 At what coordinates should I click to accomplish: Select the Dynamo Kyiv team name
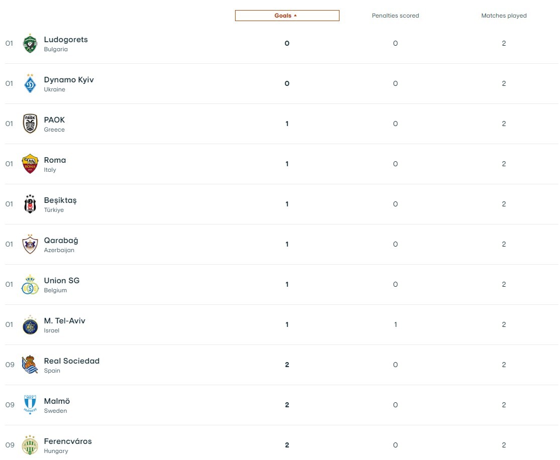69,80
